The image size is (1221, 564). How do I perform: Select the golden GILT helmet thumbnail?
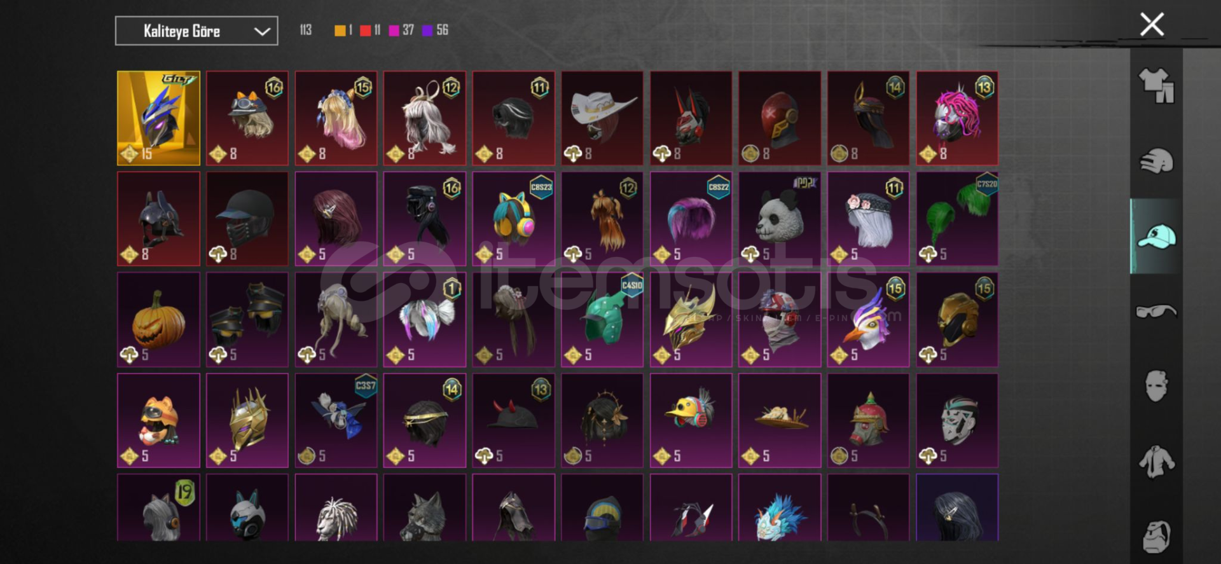coord(158,118)
